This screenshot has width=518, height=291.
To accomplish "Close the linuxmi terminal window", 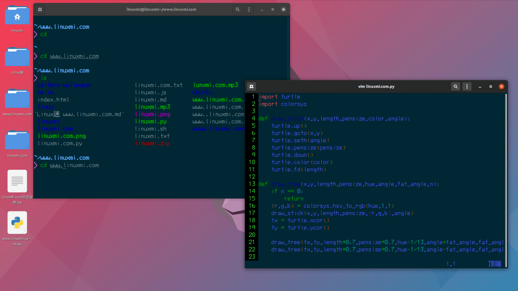I will (283, 10).
